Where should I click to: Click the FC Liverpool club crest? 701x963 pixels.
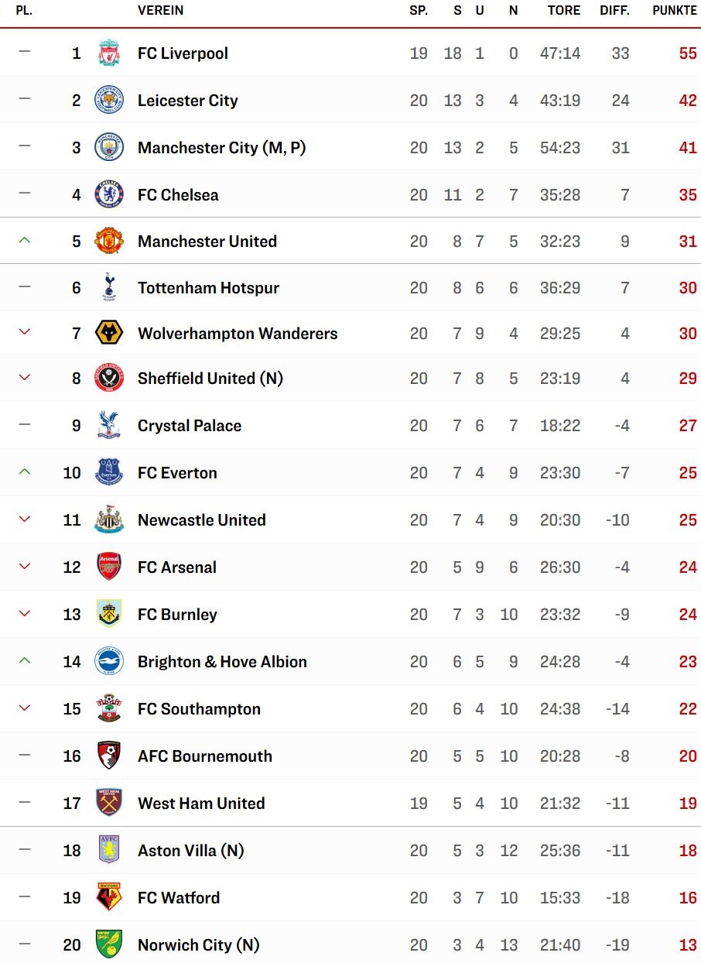click(x=109, y=53)
